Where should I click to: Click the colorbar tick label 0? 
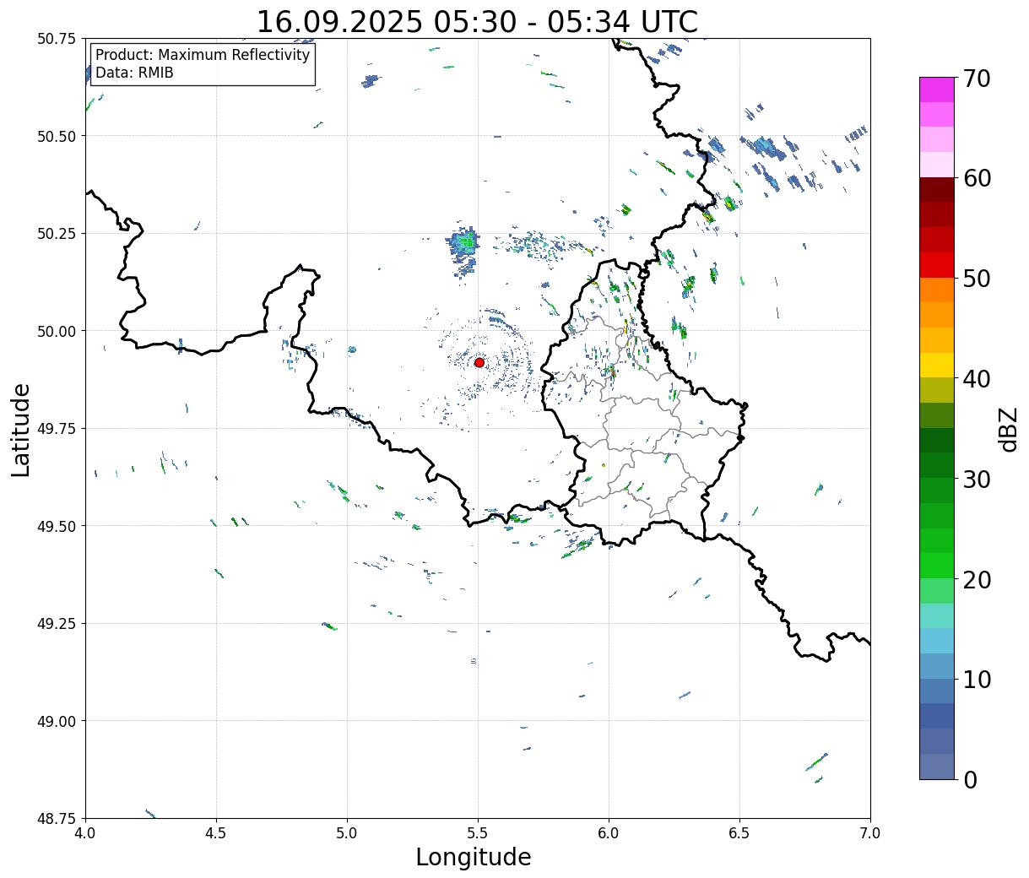click(x=970, y=780)
